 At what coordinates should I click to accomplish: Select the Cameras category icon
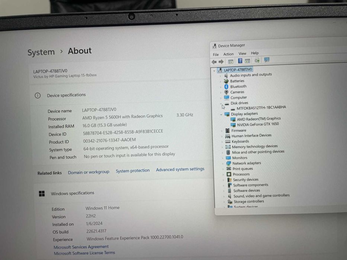pyautogui.click(x=226, y=92)
